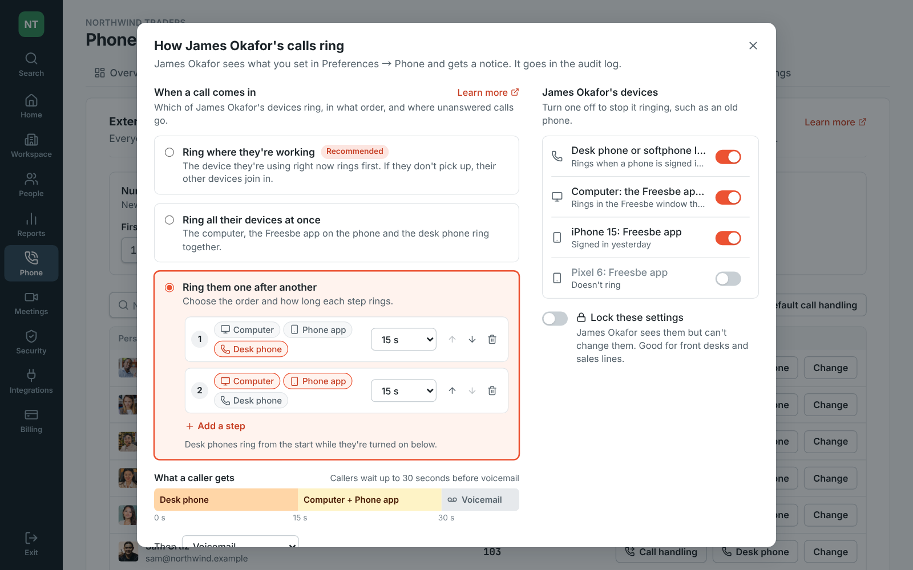Open Security in sidebar
The height and width of the screenshot is (570, 913).
31,343
